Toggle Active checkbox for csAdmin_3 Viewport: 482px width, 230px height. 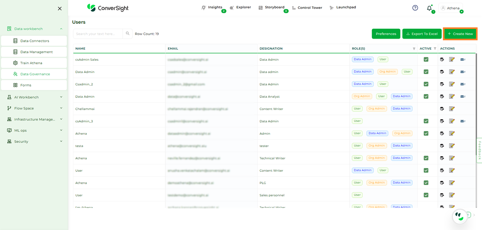pyautogui.click(x=426, y=121)
